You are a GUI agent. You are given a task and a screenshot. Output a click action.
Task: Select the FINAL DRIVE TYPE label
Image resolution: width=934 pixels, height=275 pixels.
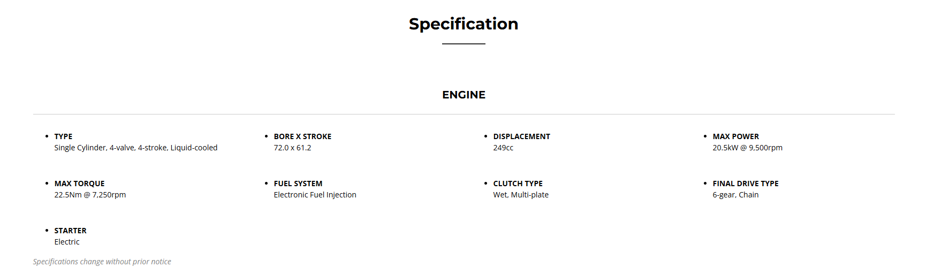point(745,184)
